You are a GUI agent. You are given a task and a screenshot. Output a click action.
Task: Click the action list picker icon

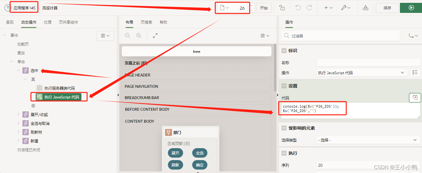pyautogui.click(x=415, y=73)
